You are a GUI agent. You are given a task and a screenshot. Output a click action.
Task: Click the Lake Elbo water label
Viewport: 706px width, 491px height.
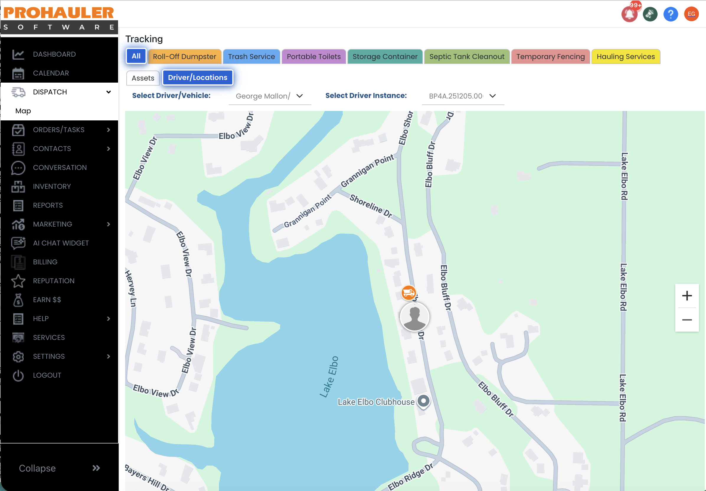[x=329, y=377]
